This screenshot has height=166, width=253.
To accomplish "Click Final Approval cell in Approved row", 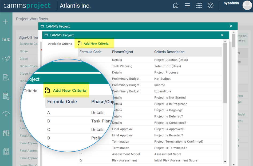I will tap(122, 129).
